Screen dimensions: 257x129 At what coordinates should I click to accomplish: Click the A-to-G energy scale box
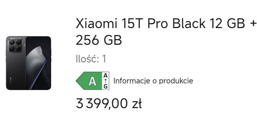click(105, 81)
